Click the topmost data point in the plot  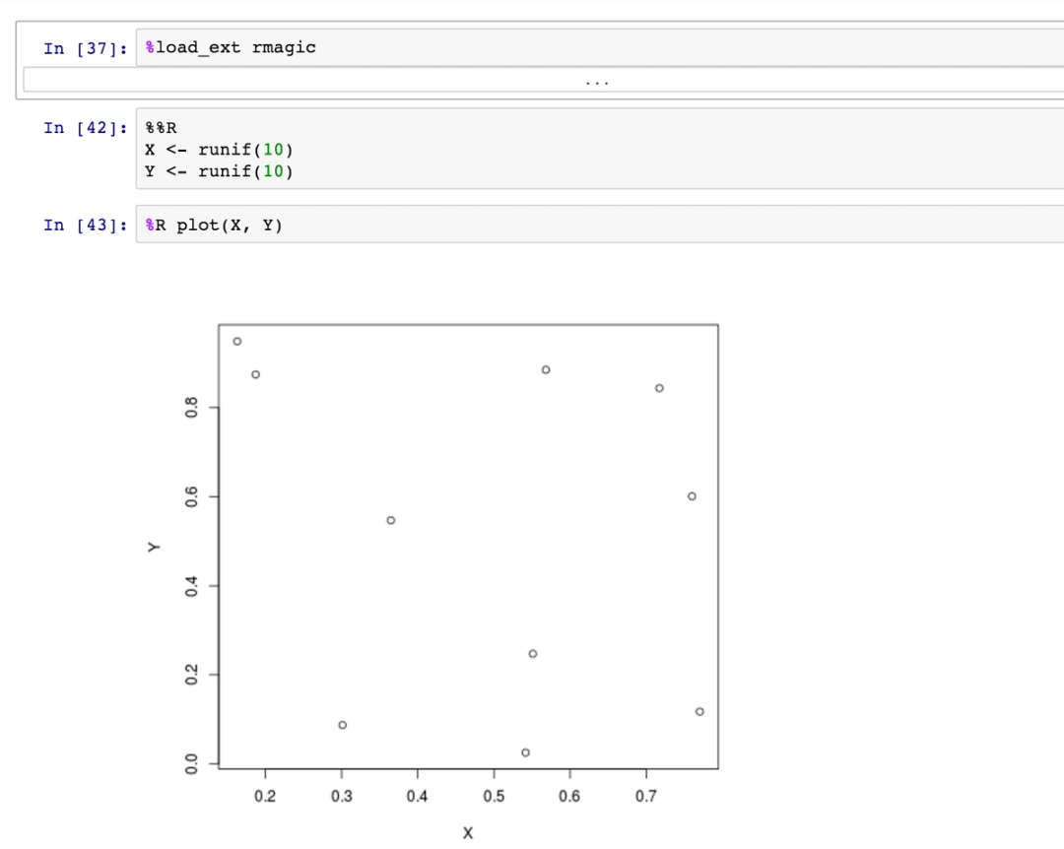click(x=237, y=341)
